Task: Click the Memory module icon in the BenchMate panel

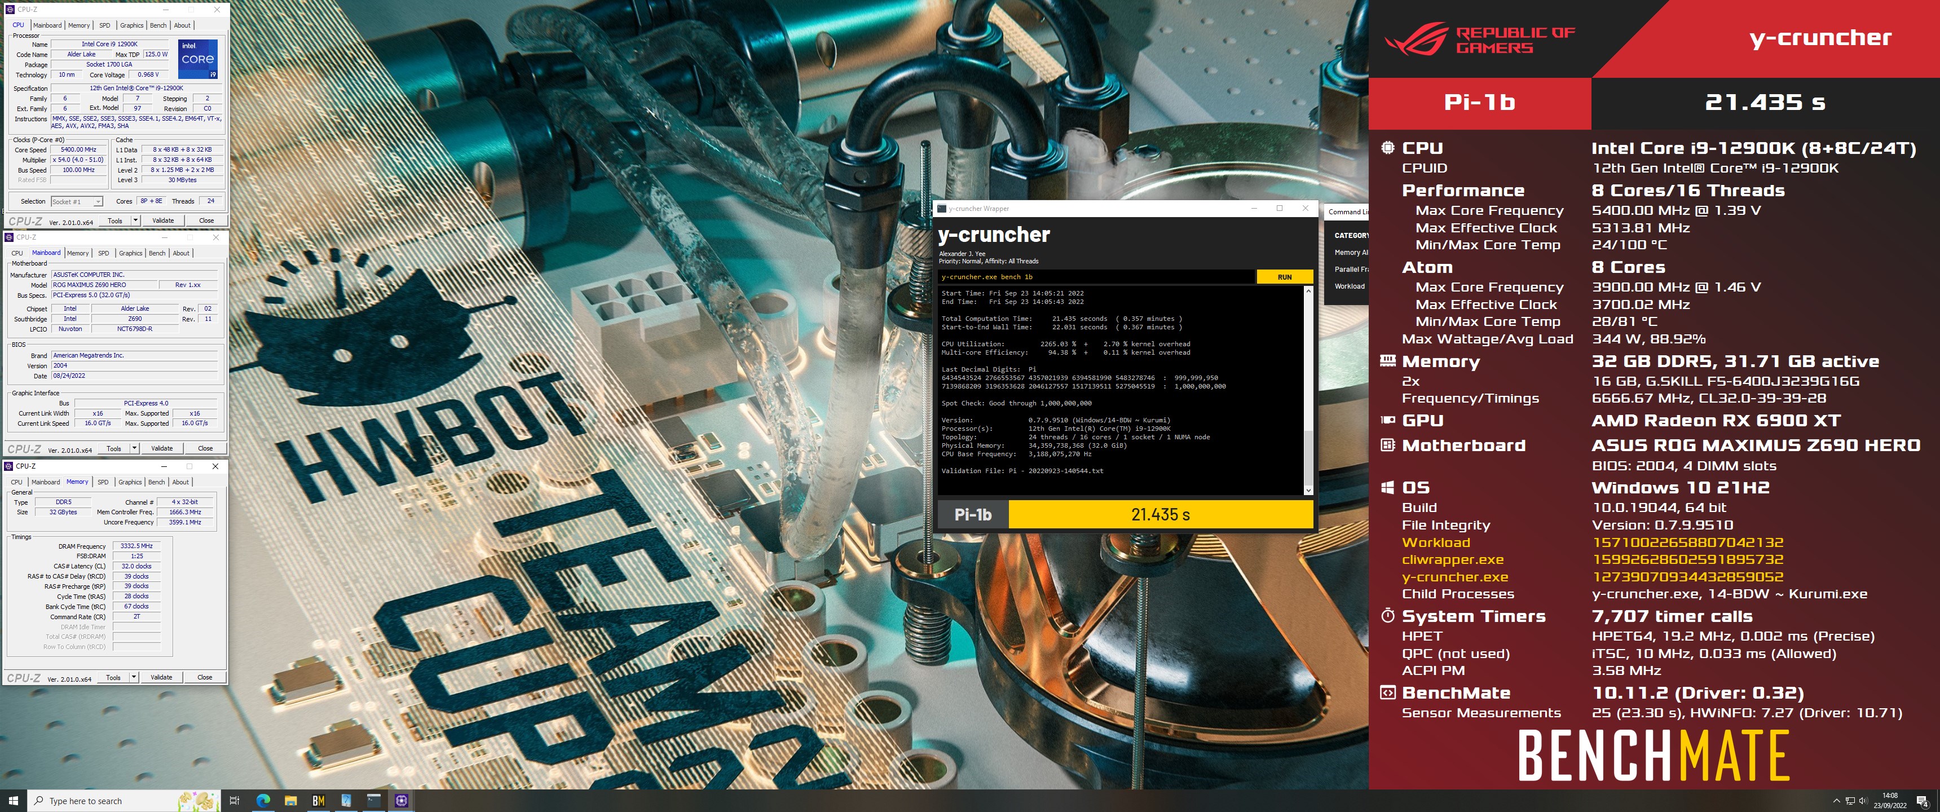Action: click(x=1387, y=361)
